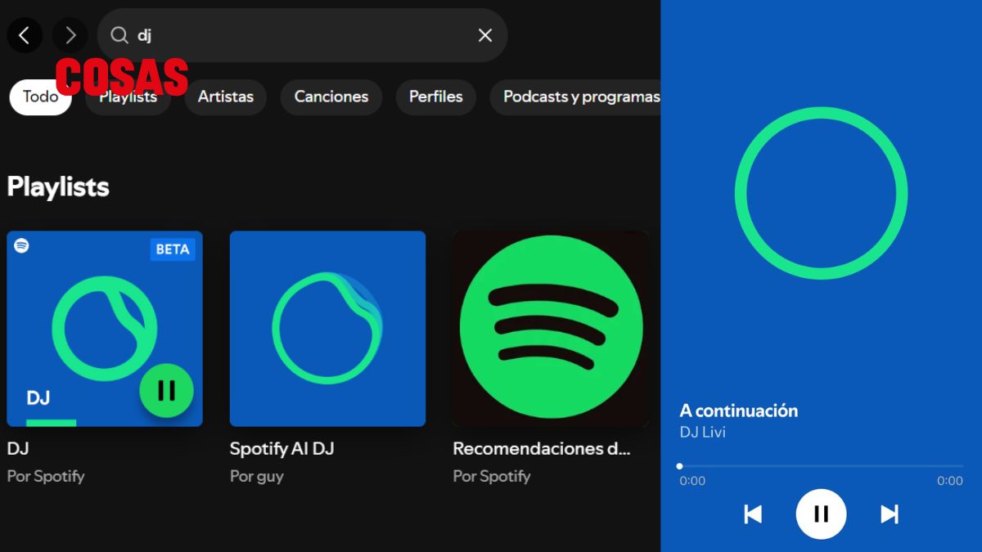Click the Spotify logo on DJ cover
This screenshot has height=552, width=982.
[22, 245]
